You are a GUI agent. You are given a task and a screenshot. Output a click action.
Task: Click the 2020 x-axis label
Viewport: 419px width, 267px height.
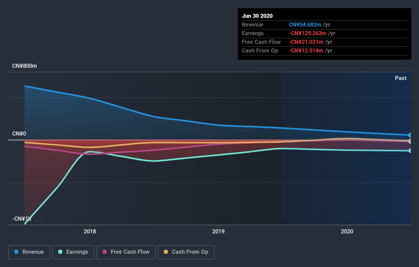click(x=347, y=231)
